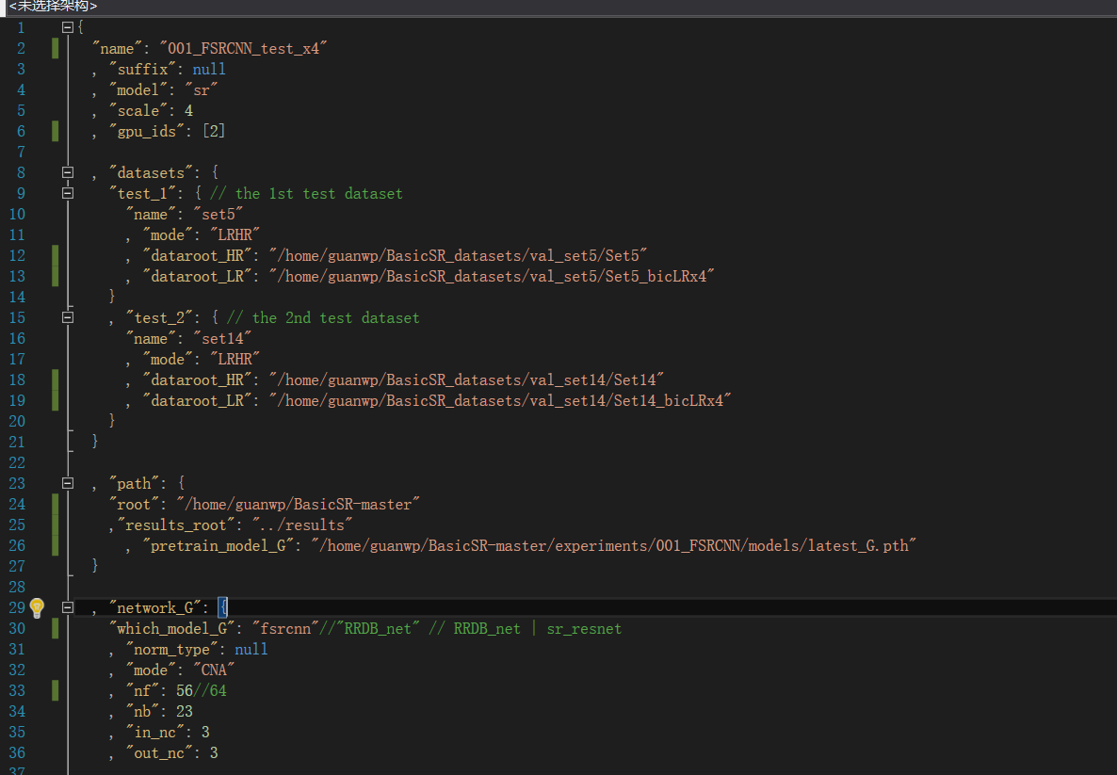1117x775 pixels.
Task: Click the Quick Actions lightbulb on line 29
Action: pos(36,609)
